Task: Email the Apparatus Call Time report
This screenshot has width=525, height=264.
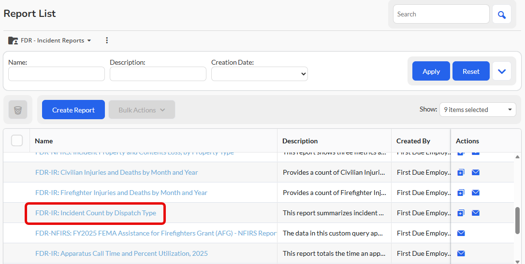Action: pyautogui.click(x=461, y=253)
